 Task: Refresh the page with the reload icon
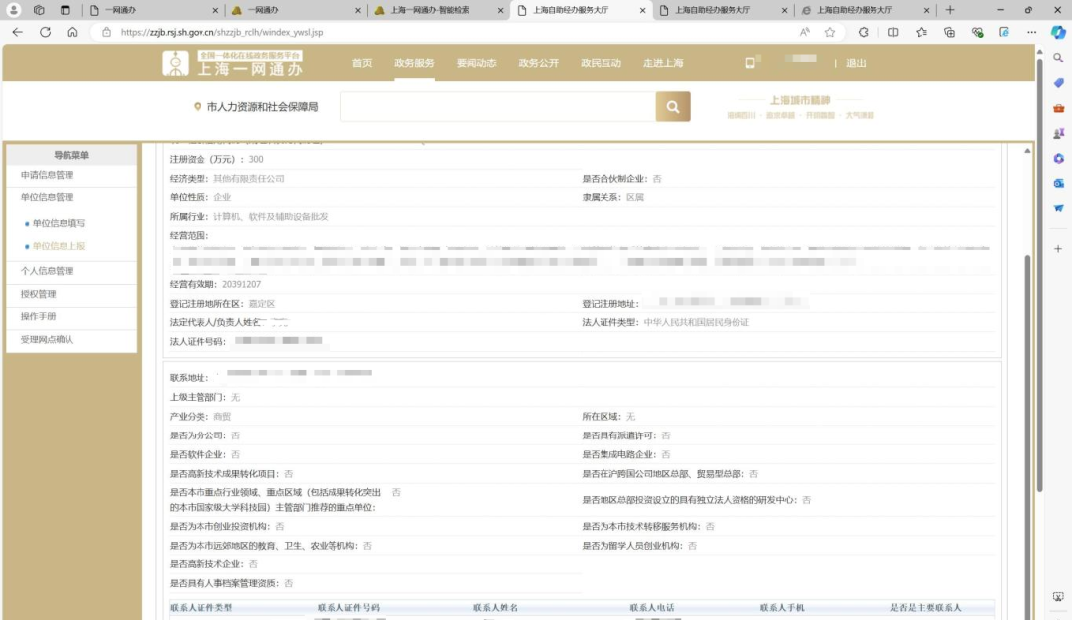click(45, 32)
